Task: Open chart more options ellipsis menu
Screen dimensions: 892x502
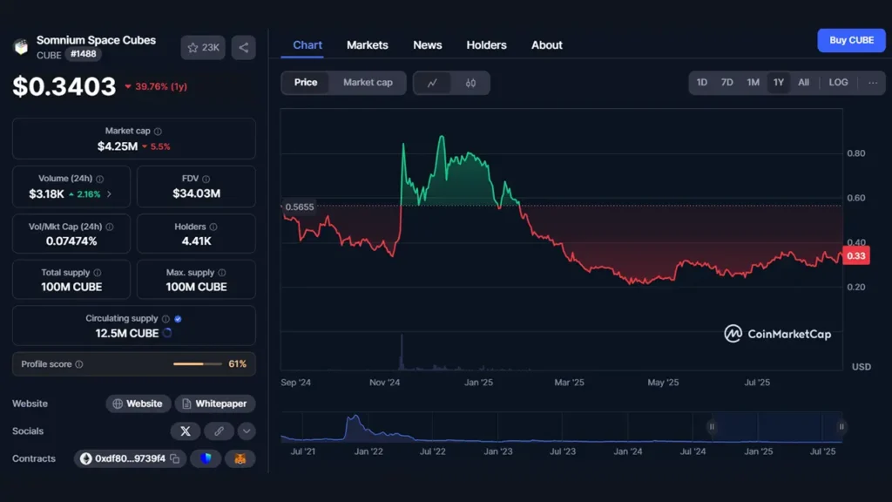Action: coord(873,83)
